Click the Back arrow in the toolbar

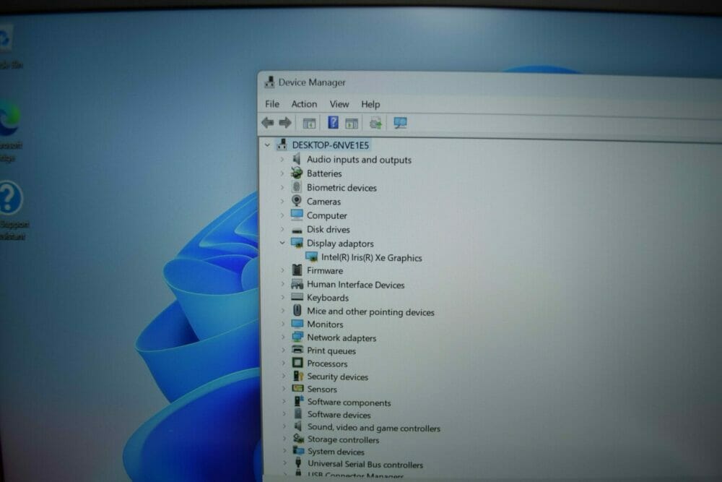[268, 123]
